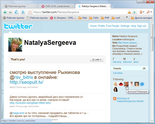Image resolution: width=155 pixels, height=124 pixels.
Task: Open the Twitter Help link
Action: pos(133,26)
